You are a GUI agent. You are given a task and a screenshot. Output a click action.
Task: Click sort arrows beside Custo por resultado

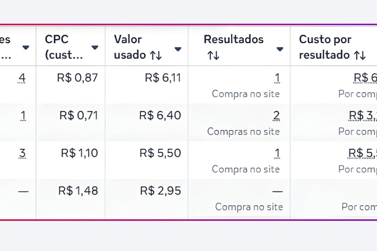click(360, 55)
